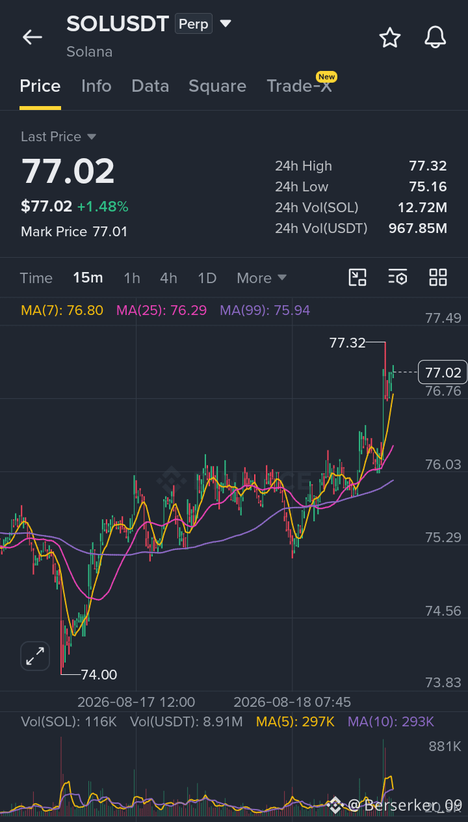The height and width of the screenshot is (822, 468).
Task: Tap the +1.48% change percentage
Action: (103, 207)
